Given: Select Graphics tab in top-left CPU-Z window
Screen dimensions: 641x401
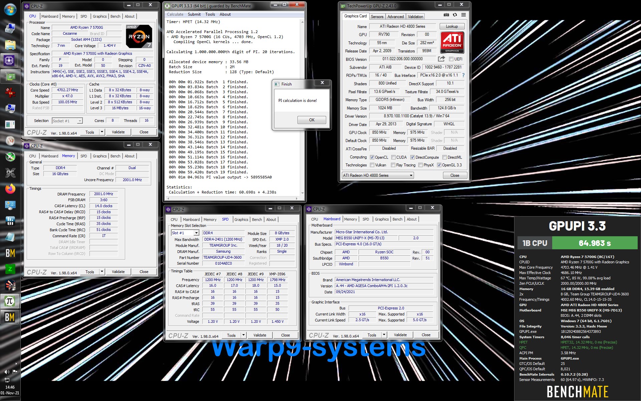Looking at the screenshot, I should [99, 16].
